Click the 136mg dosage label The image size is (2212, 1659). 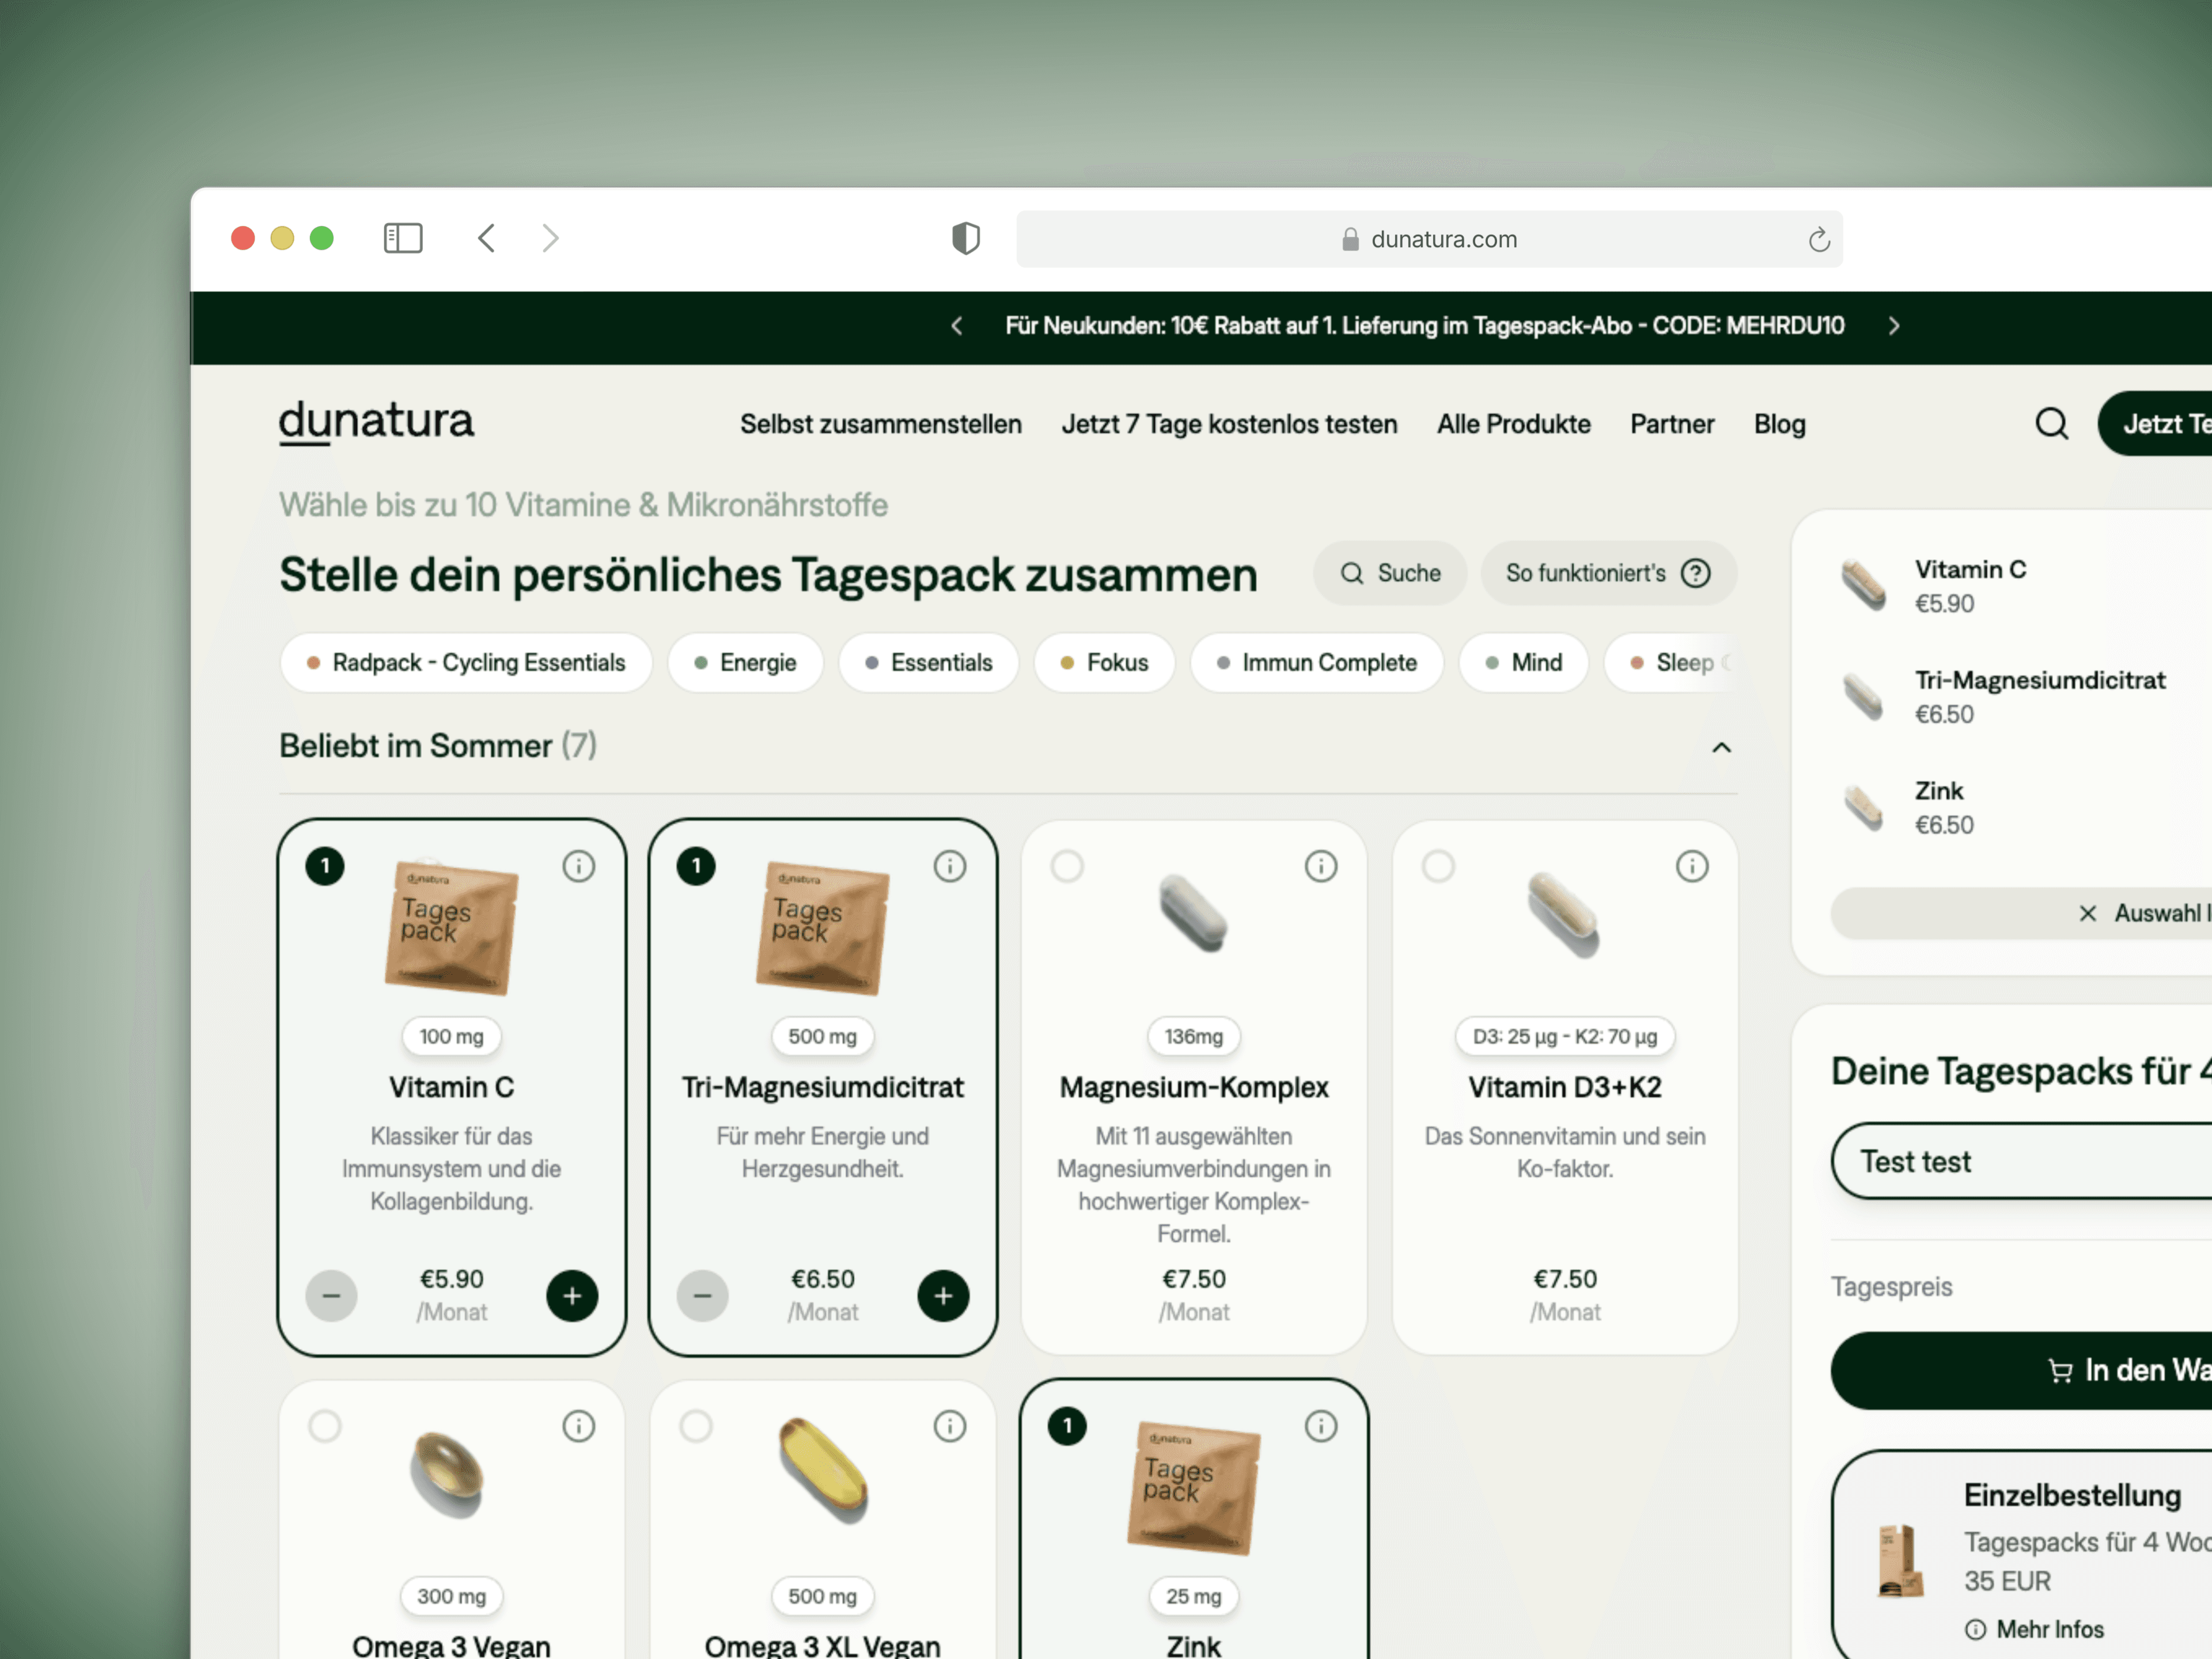tap(1193, 1036)
